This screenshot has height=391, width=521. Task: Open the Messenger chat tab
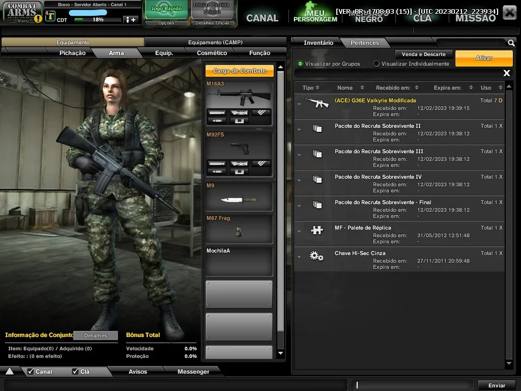(193, 371)
